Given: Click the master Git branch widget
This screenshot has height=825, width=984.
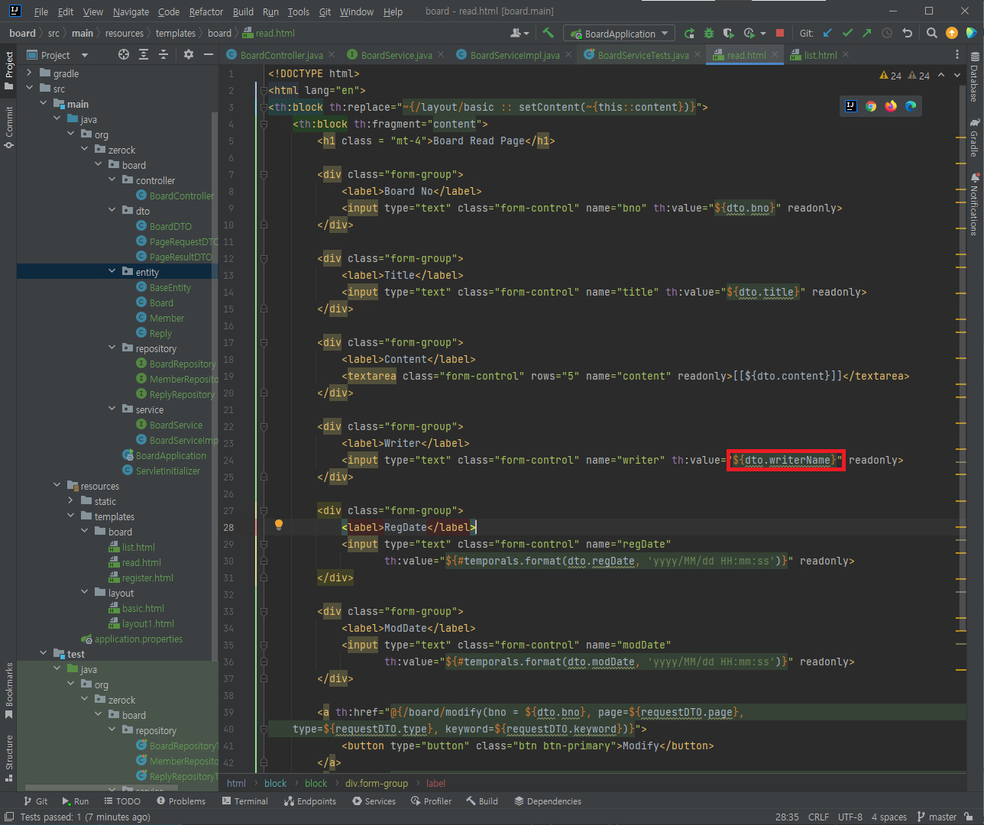Looking at the screenshot, I should point(937,817).
